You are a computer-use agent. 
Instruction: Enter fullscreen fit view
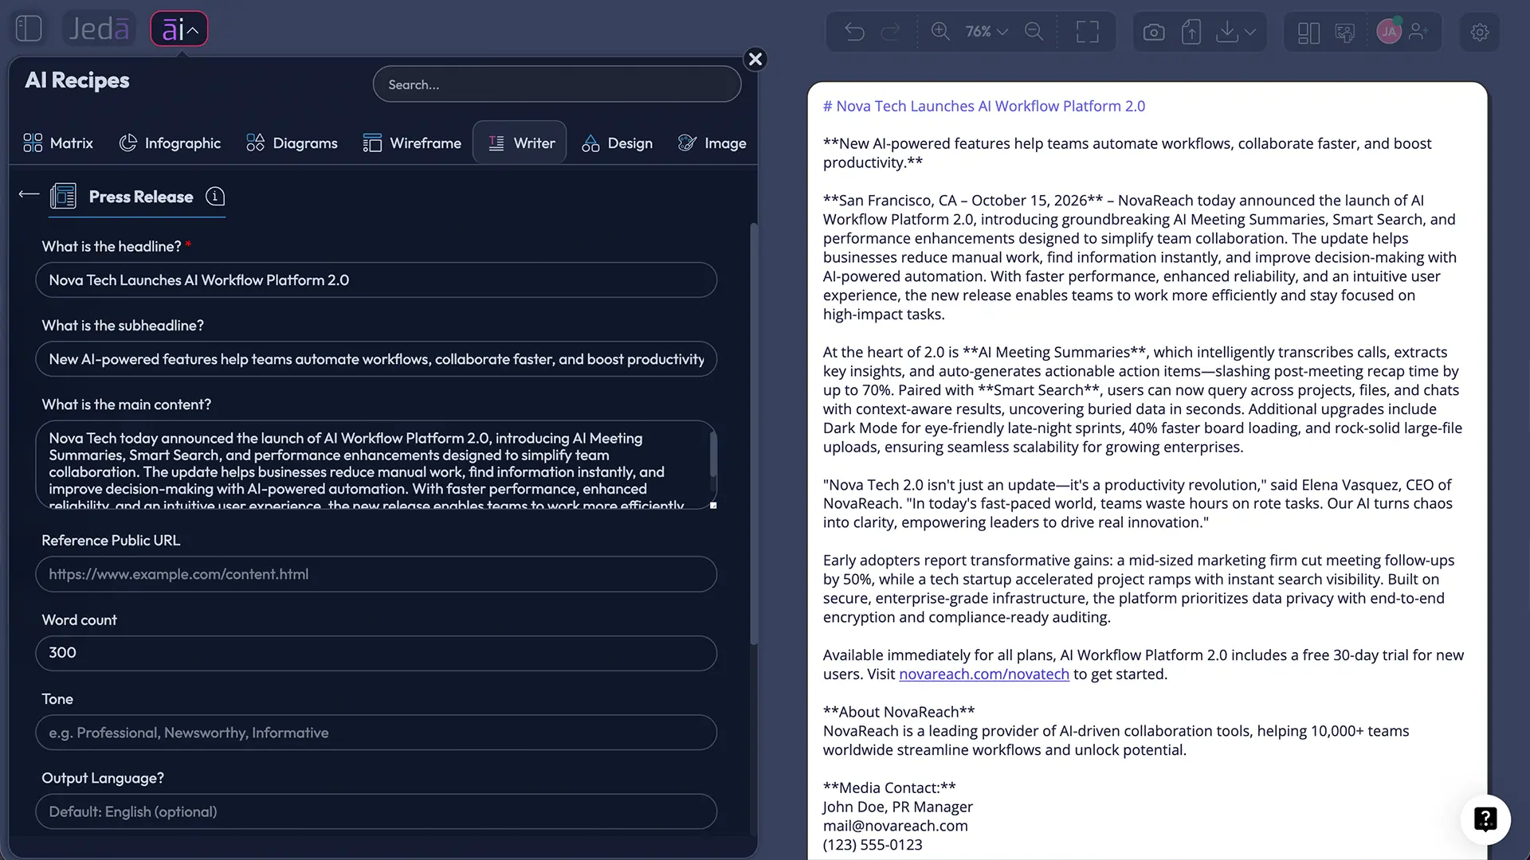(1087, 32)
